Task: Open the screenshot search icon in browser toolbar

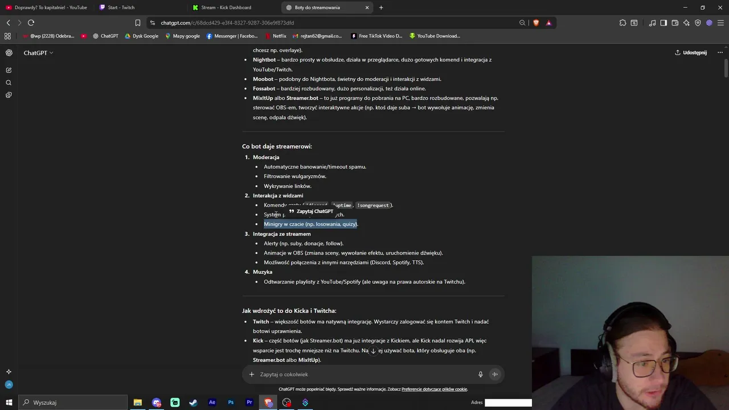Action: [x=634, y=23]
